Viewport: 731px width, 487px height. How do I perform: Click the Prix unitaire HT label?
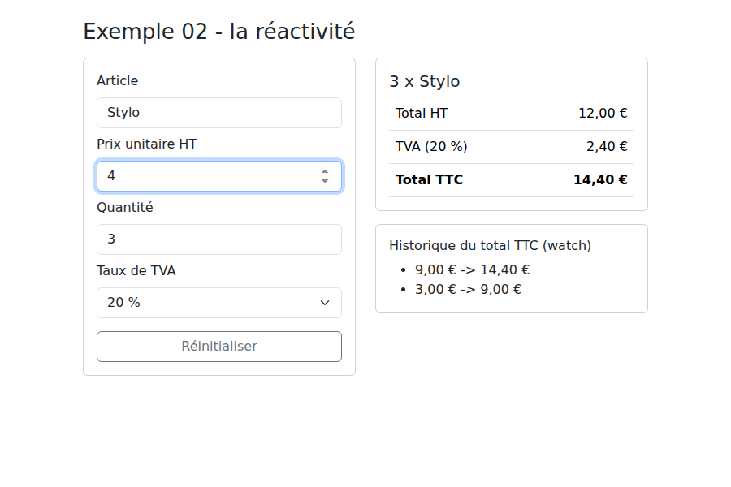point(147,144)
